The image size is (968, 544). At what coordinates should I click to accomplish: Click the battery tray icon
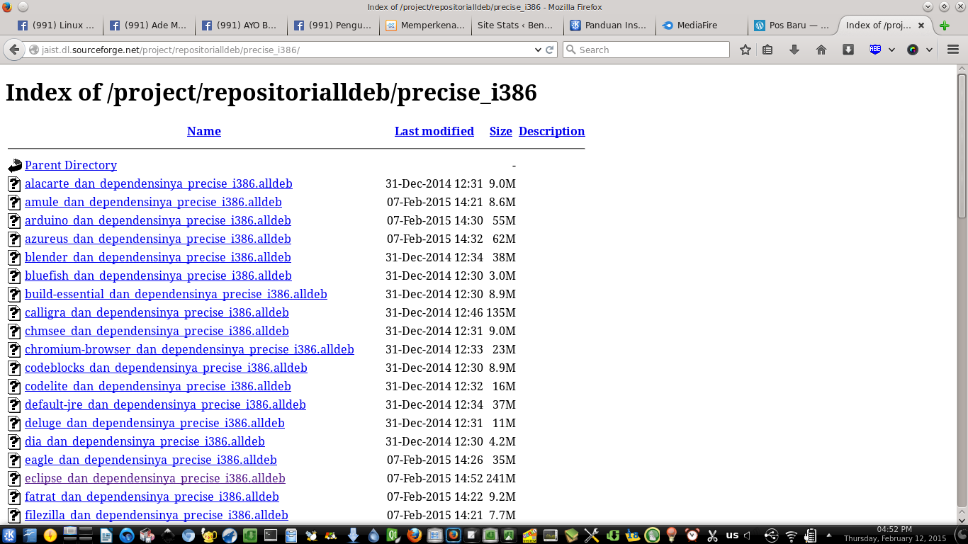point(810,535)
